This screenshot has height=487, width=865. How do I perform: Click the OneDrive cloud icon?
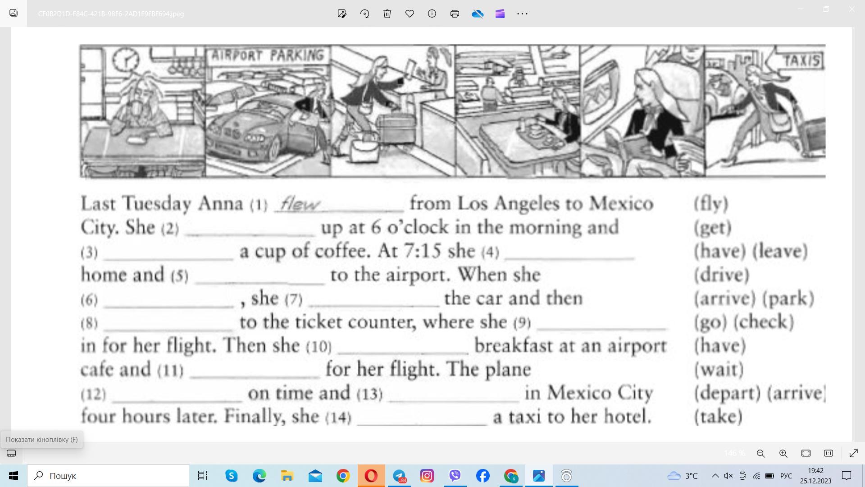point(478,14)
